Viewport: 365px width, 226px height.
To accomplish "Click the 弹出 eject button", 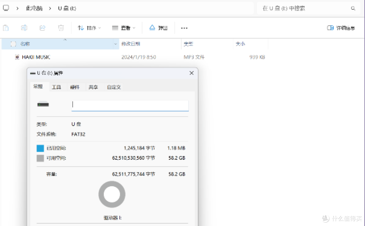I will tap(158, 28).
